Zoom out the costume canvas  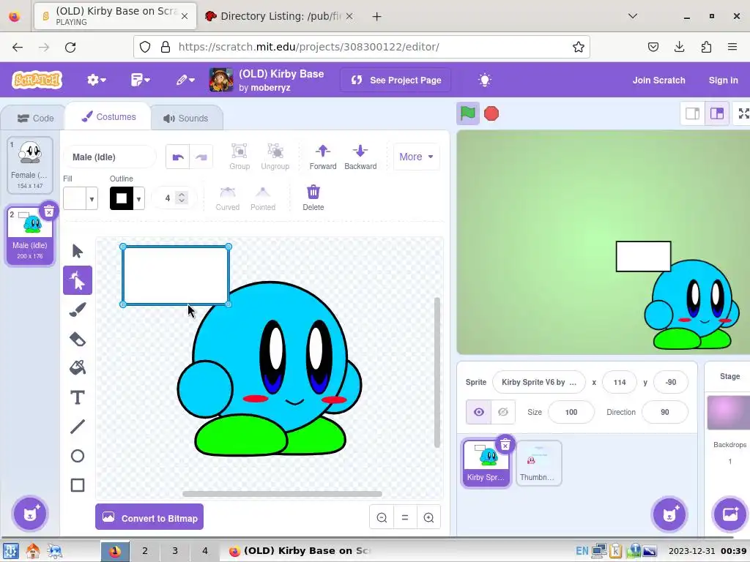click(x=382, y=517)
